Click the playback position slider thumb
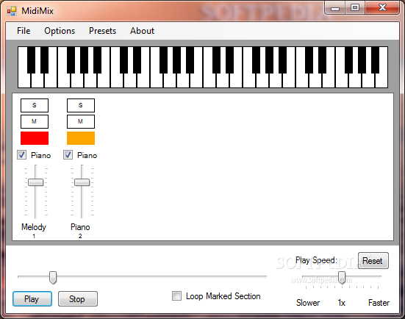 pyautogui.click(x=53, y=278)
